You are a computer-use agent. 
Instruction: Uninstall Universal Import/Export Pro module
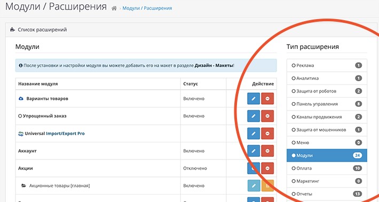[267, 133]
